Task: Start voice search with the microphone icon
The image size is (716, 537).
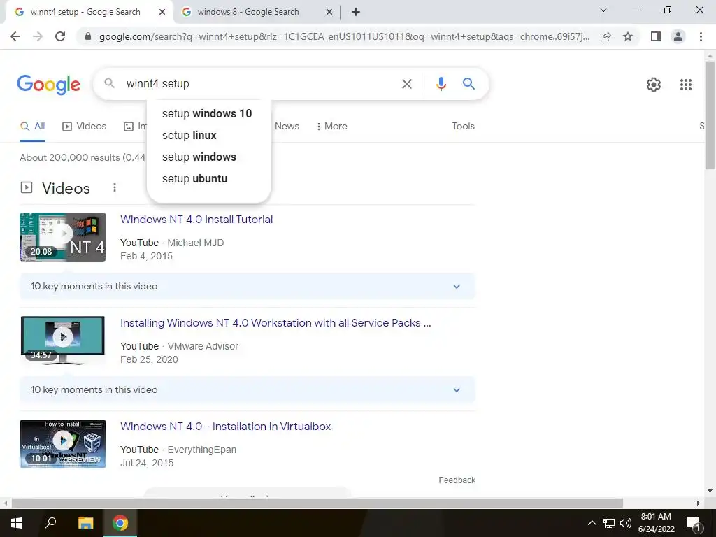Action: [x=441, y=84]
